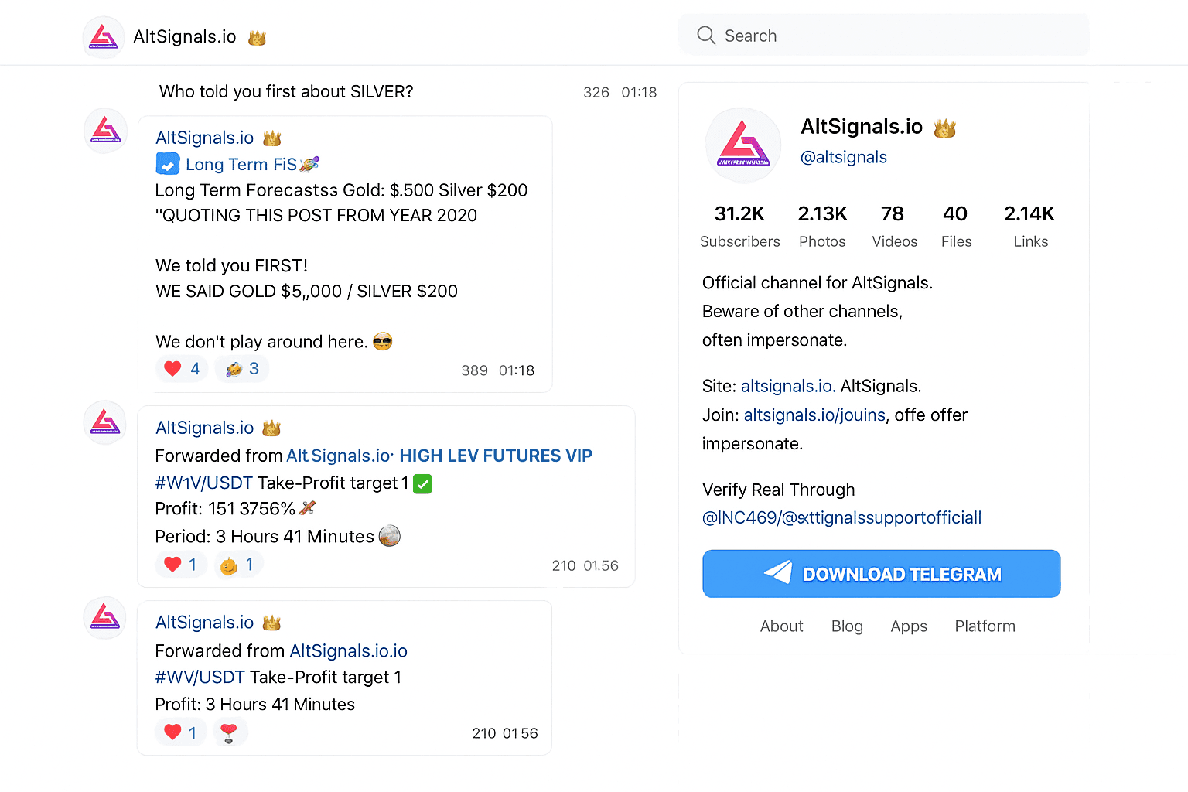Open the @altsignals username link

(x=843, y=157)
